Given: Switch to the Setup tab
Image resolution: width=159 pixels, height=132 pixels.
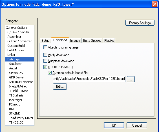Looking at the screenshot, I should (45, 41).
